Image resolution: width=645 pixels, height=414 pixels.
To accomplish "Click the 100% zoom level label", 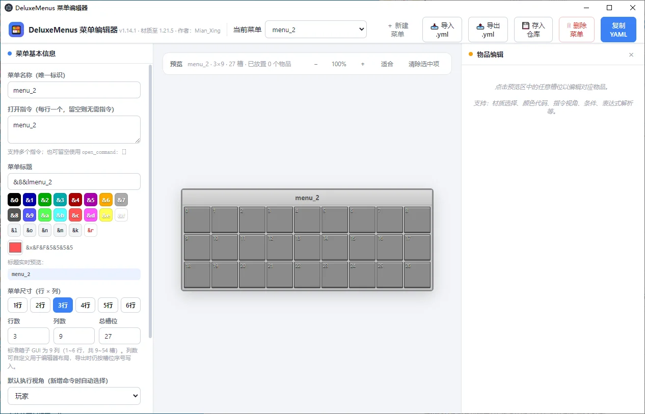I will coord(339,64).
